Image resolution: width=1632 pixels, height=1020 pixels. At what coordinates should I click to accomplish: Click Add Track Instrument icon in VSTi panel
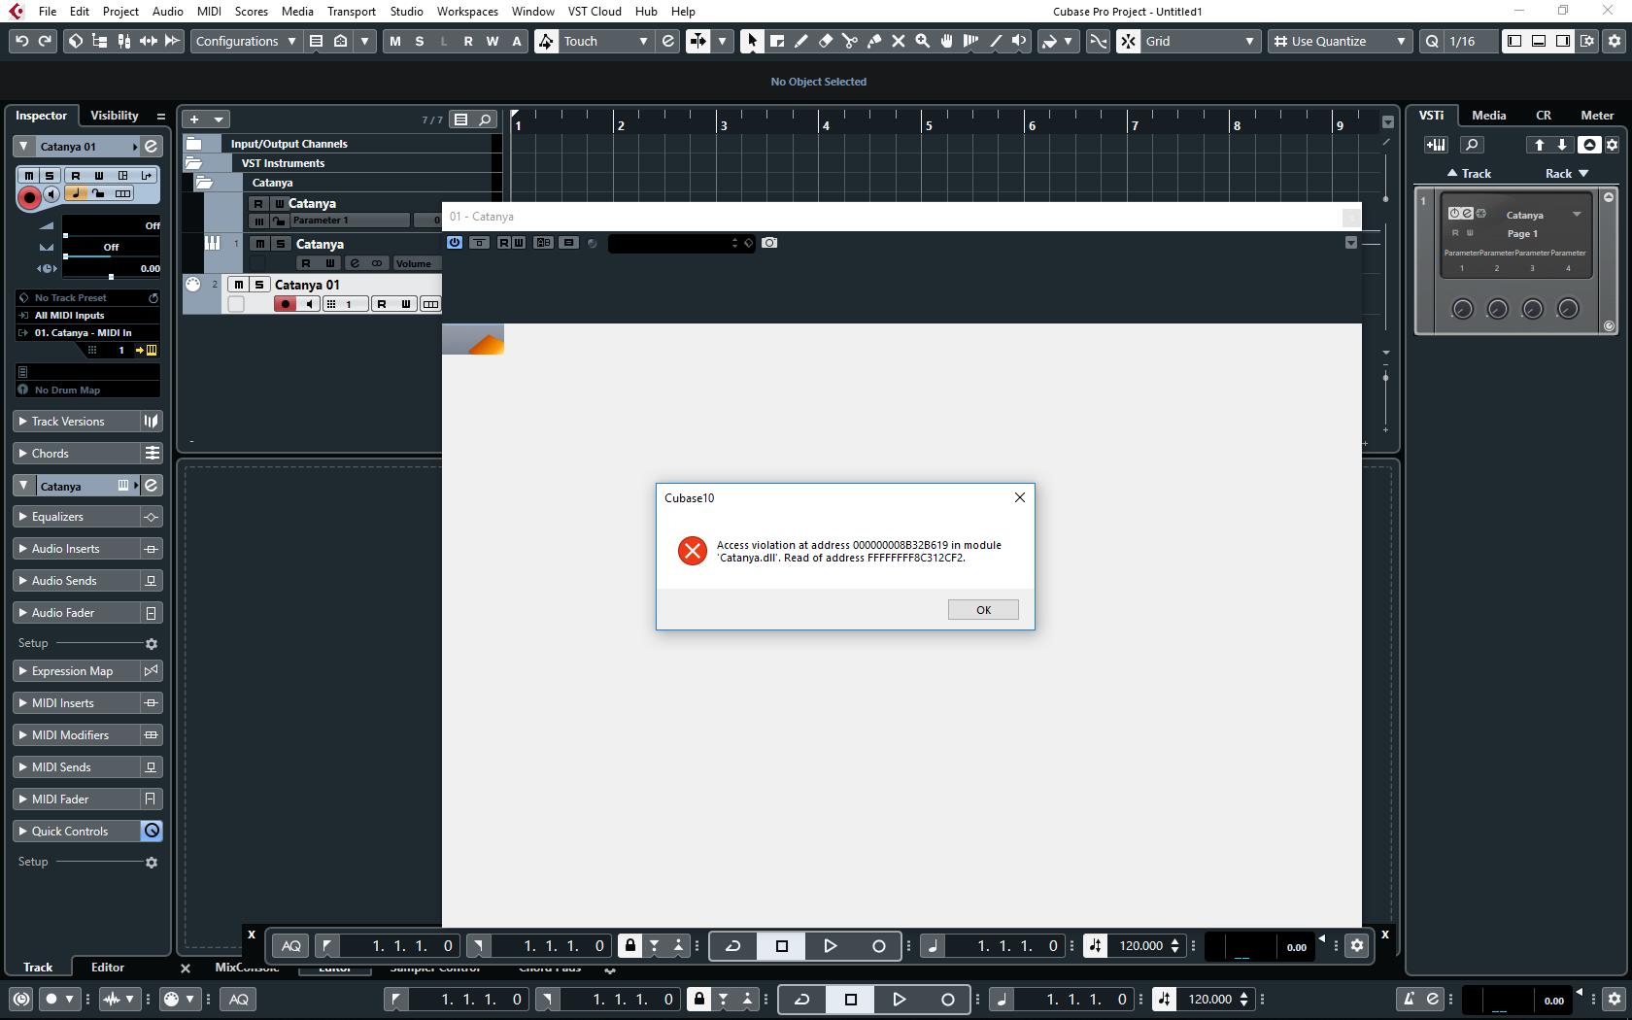pyautogui.click(x=1436, y=145)
